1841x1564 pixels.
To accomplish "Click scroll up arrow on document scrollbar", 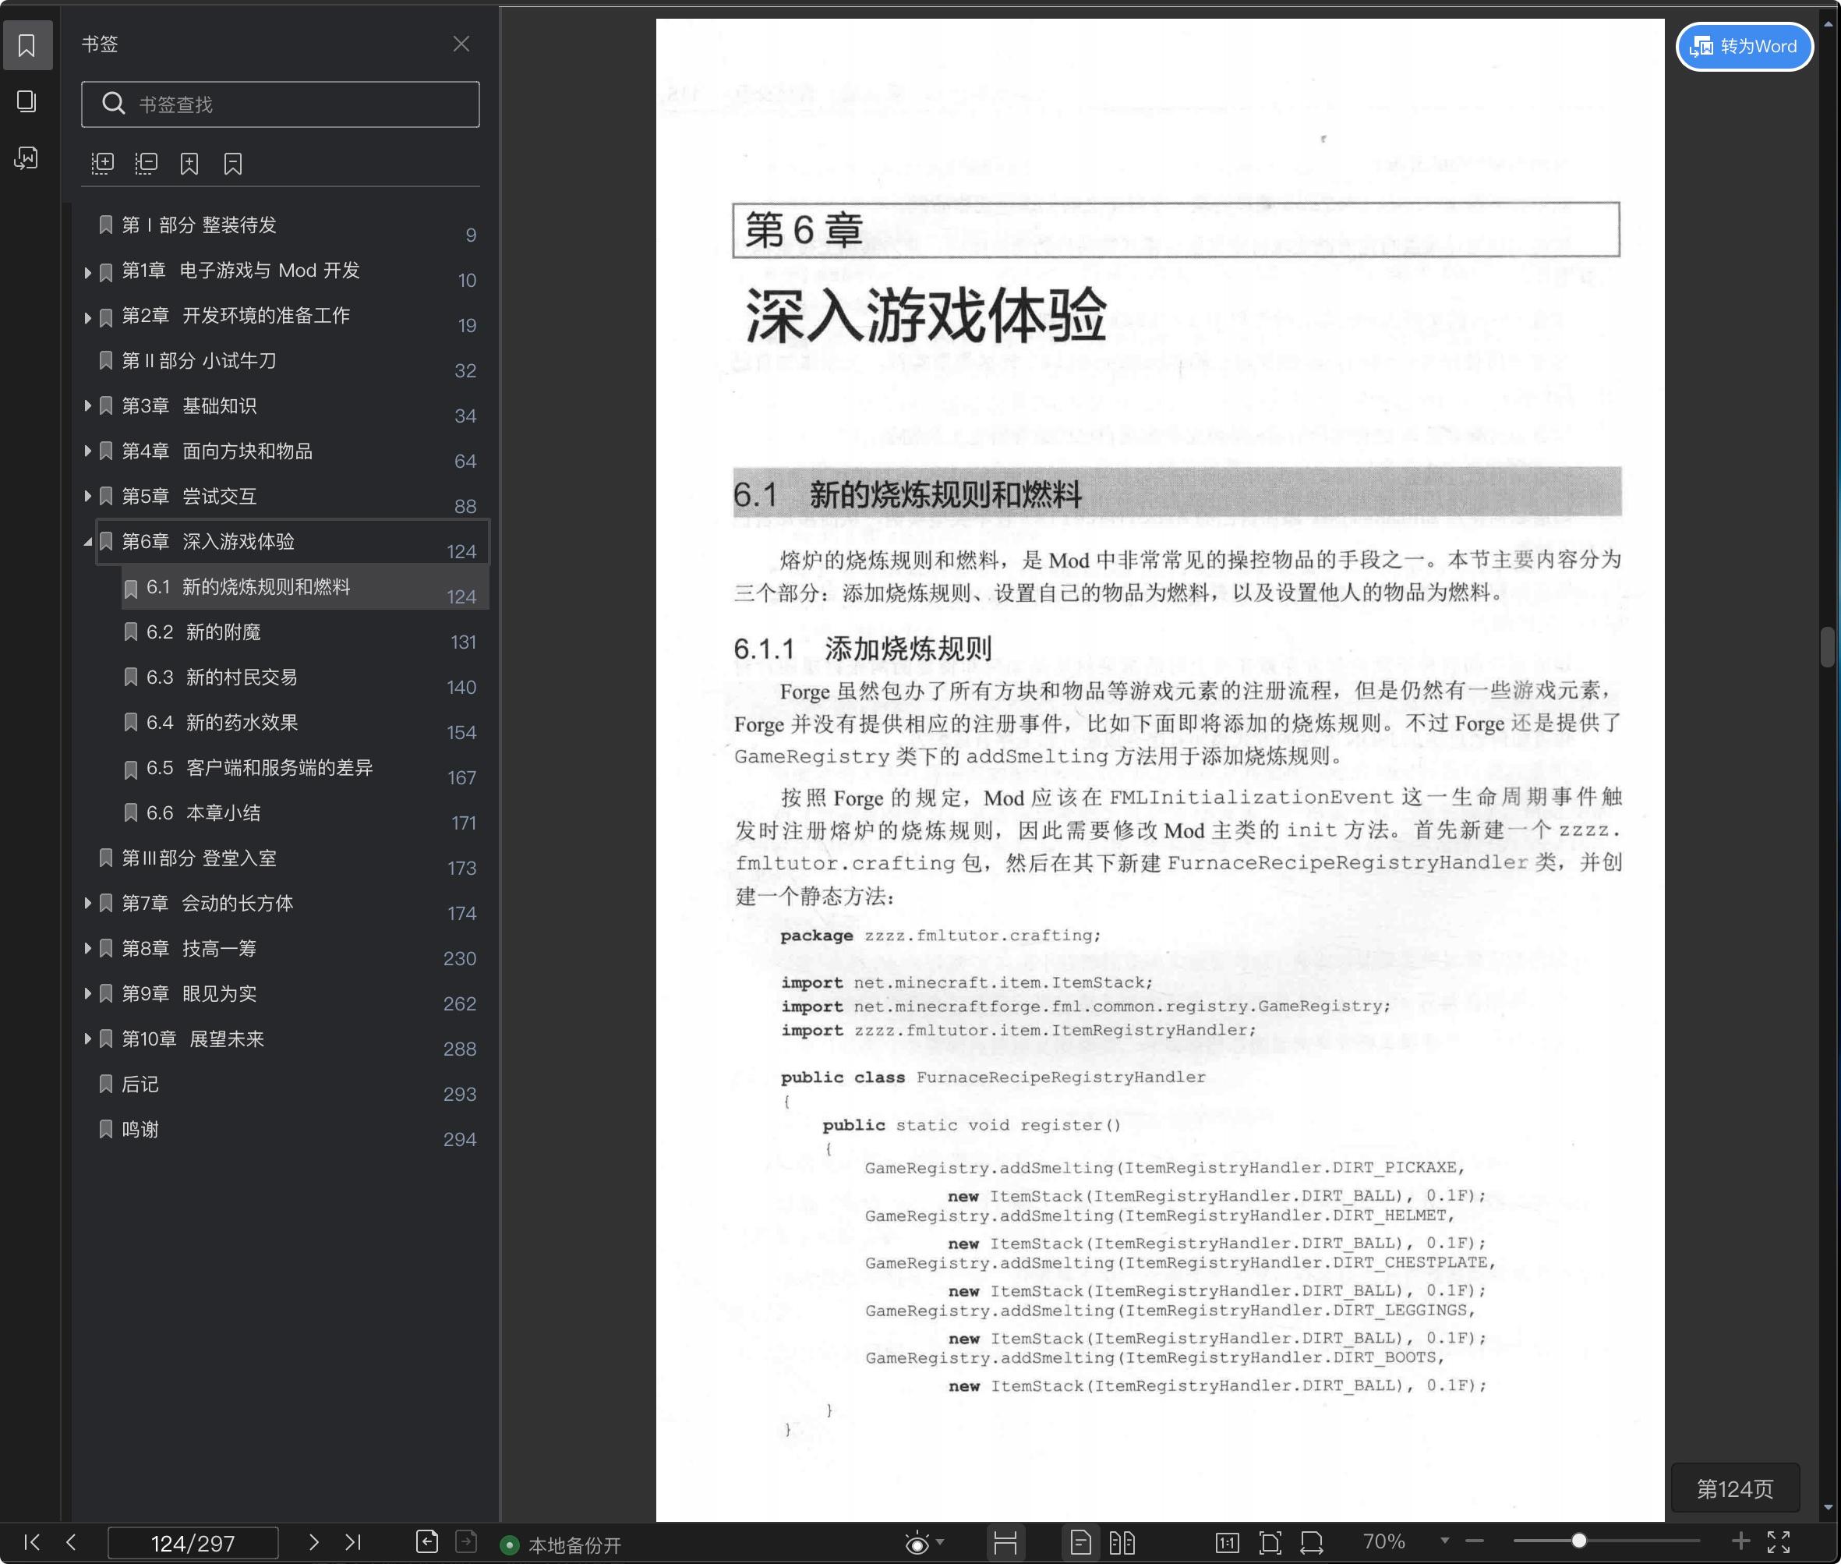I will coord(1828,25).
